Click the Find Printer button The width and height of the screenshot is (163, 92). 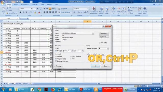coord(104,37)
